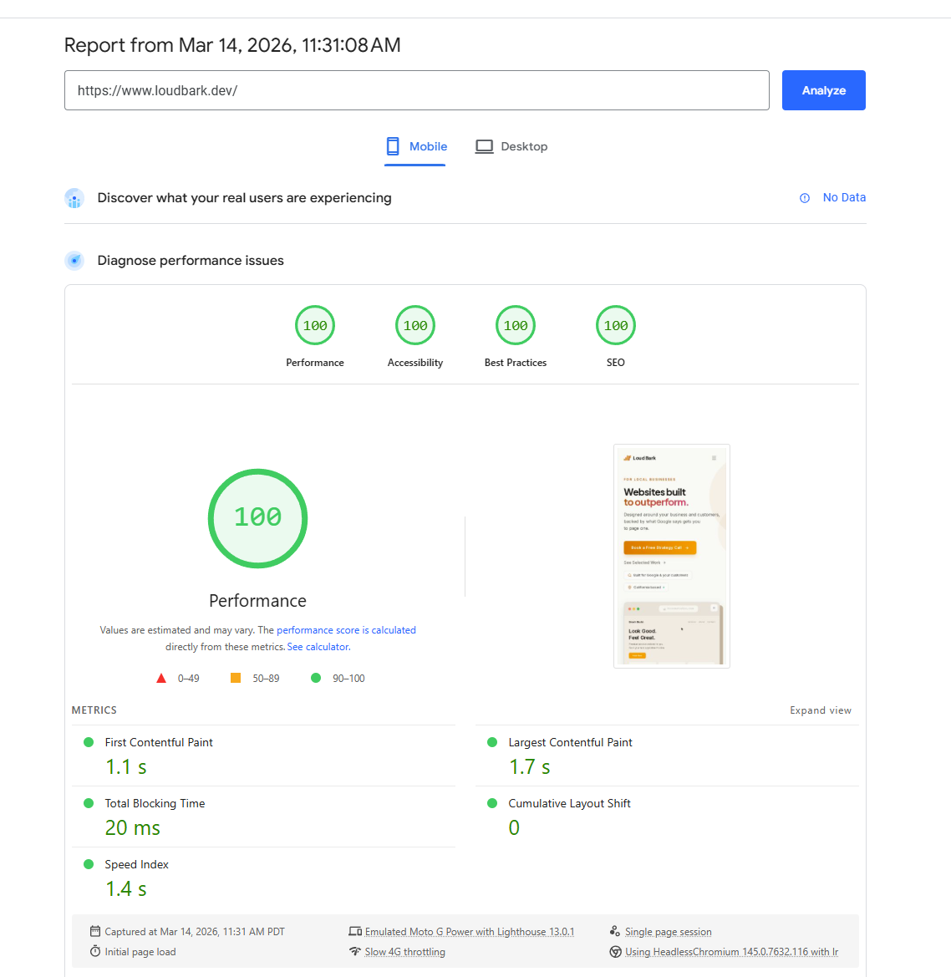Select the Chromium browser icon in footer

click(614, 951)
